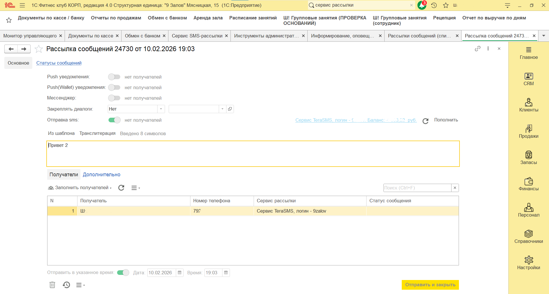This screenshot has height=294, width=549.
Task: Open the Финансы wallet icon
Action: (x=528, y=181)
